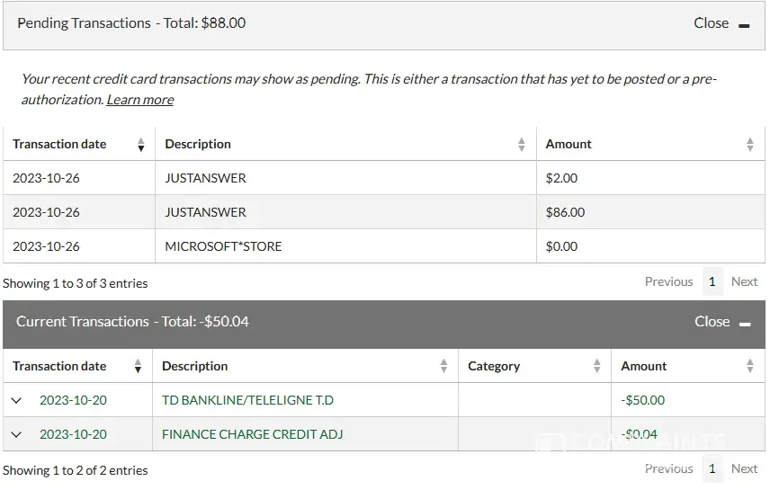Expand the TD BANKLINE/TELELIGNE transaction row

point(16,401)
